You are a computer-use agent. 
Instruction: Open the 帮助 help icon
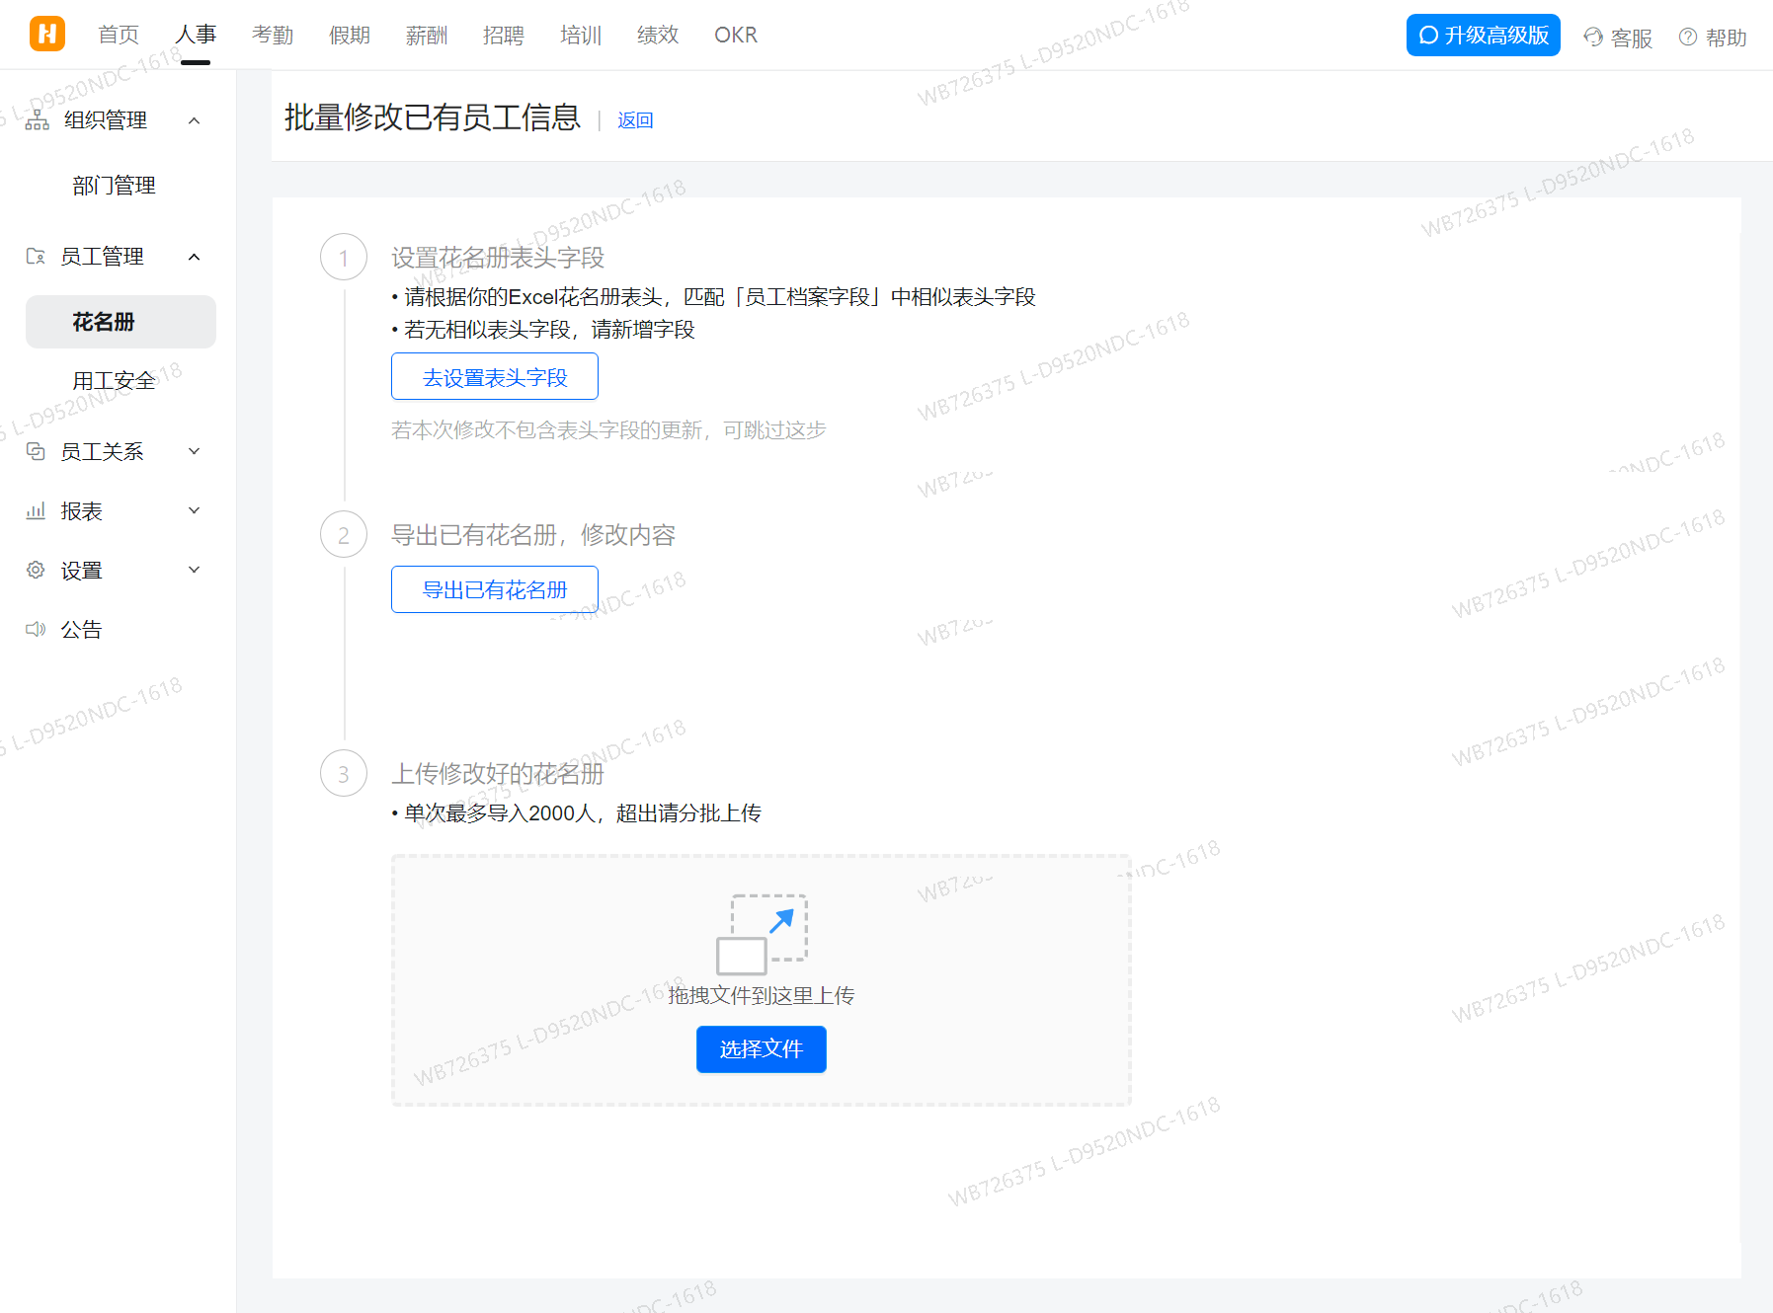[1687, 37]
